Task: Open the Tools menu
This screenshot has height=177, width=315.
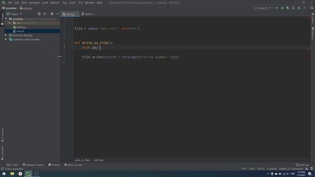Action: pos(72,2)
